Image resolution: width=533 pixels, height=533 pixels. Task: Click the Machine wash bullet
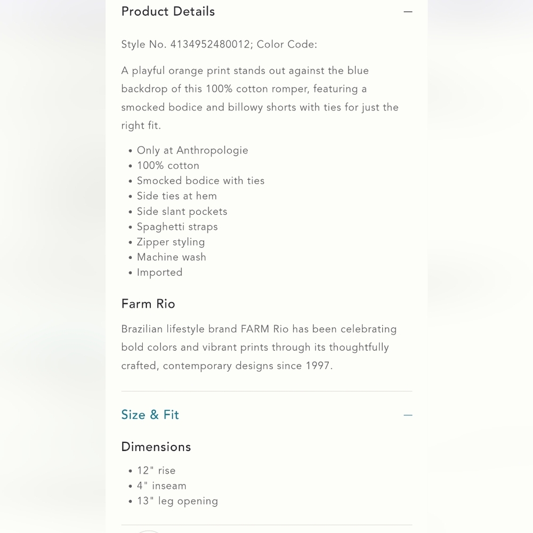[171, 257]
